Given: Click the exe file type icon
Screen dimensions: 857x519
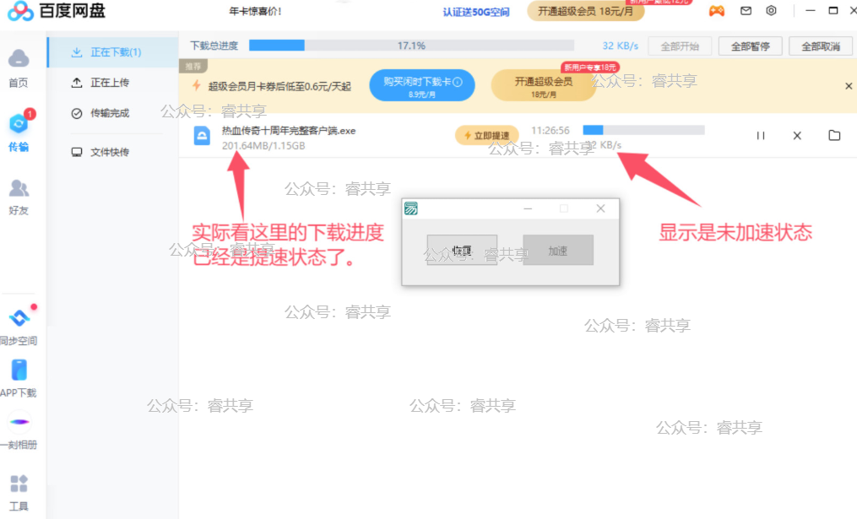Looking at the screenshot, I should coord(202,136).
